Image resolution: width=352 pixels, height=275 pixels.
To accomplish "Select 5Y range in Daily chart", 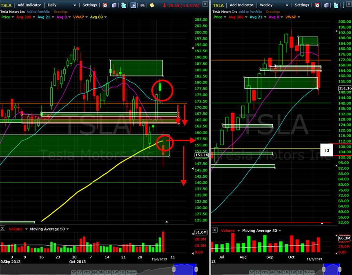I will (x=74, y=272).
